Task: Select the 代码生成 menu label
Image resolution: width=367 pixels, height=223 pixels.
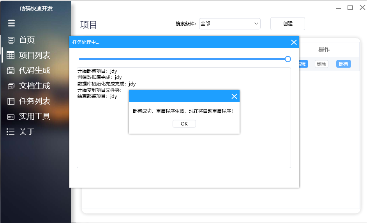Action: [x=35, y=71]
